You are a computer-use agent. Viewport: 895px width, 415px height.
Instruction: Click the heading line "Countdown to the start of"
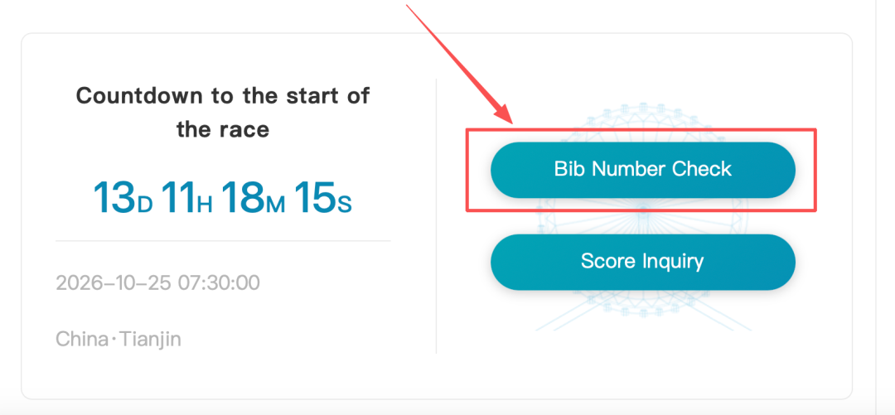pos(223,95)
